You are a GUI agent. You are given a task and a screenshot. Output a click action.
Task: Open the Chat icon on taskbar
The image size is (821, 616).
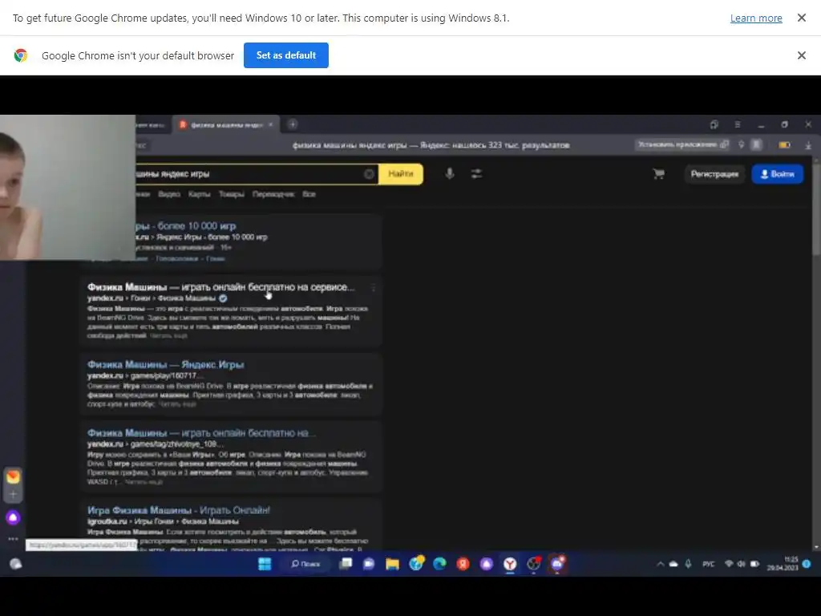(369, 564)
